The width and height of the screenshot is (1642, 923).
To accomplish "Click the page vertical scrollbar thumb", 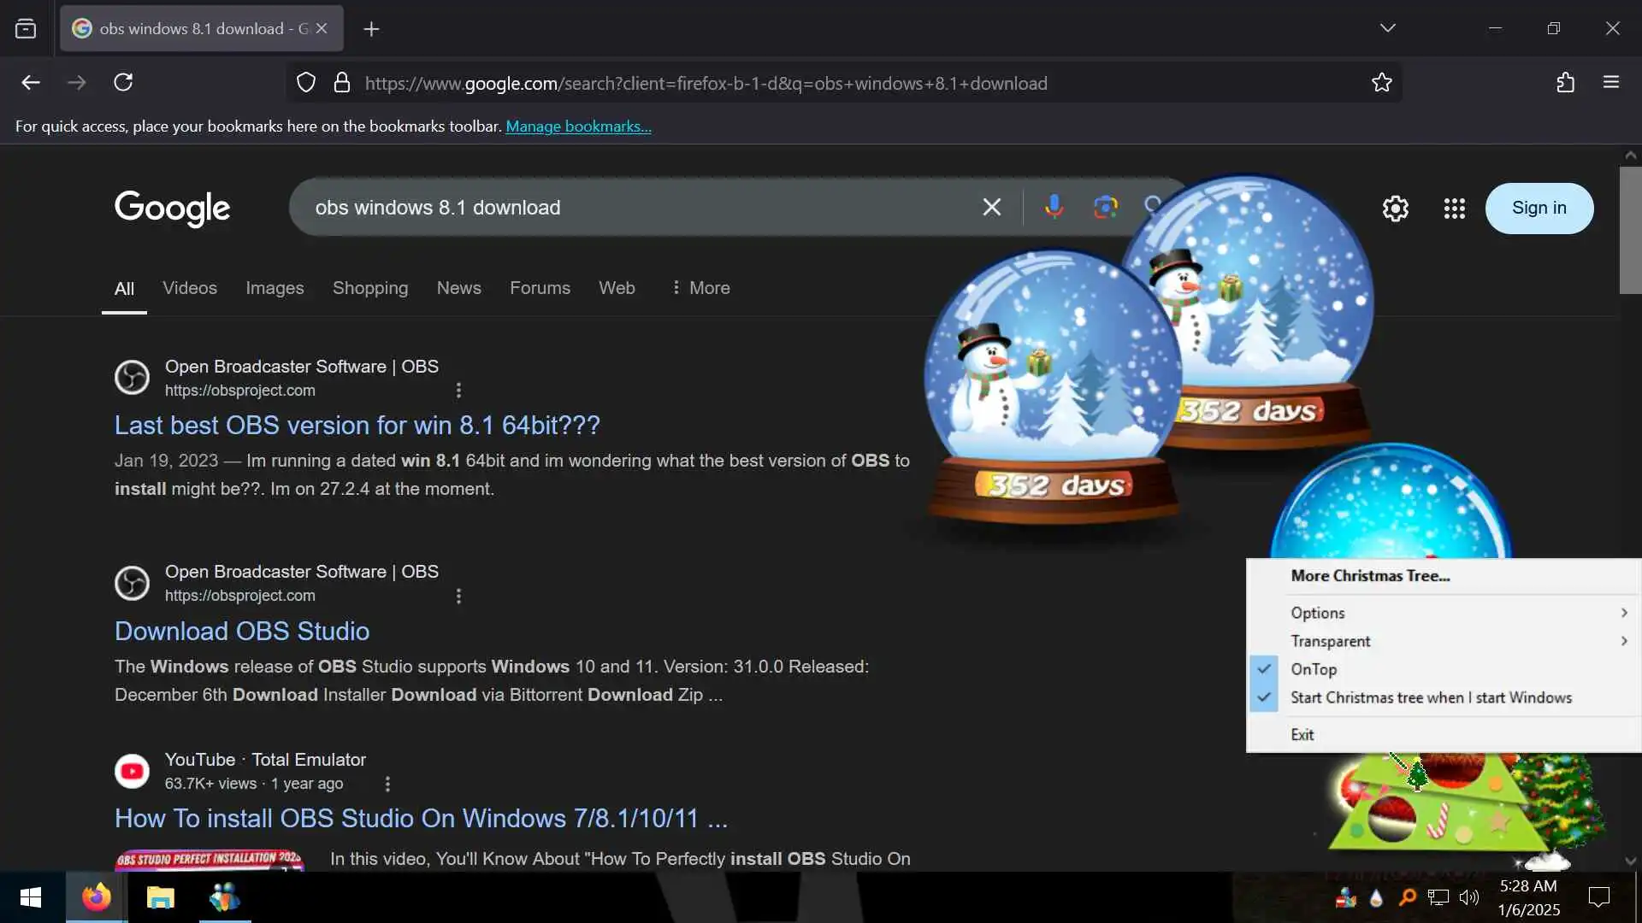I will (1630, 231).
